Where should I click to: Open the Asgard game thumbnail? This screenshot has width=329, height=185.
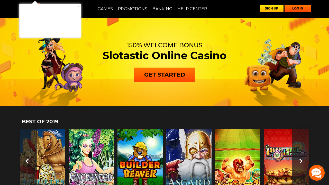coord(189,157)
